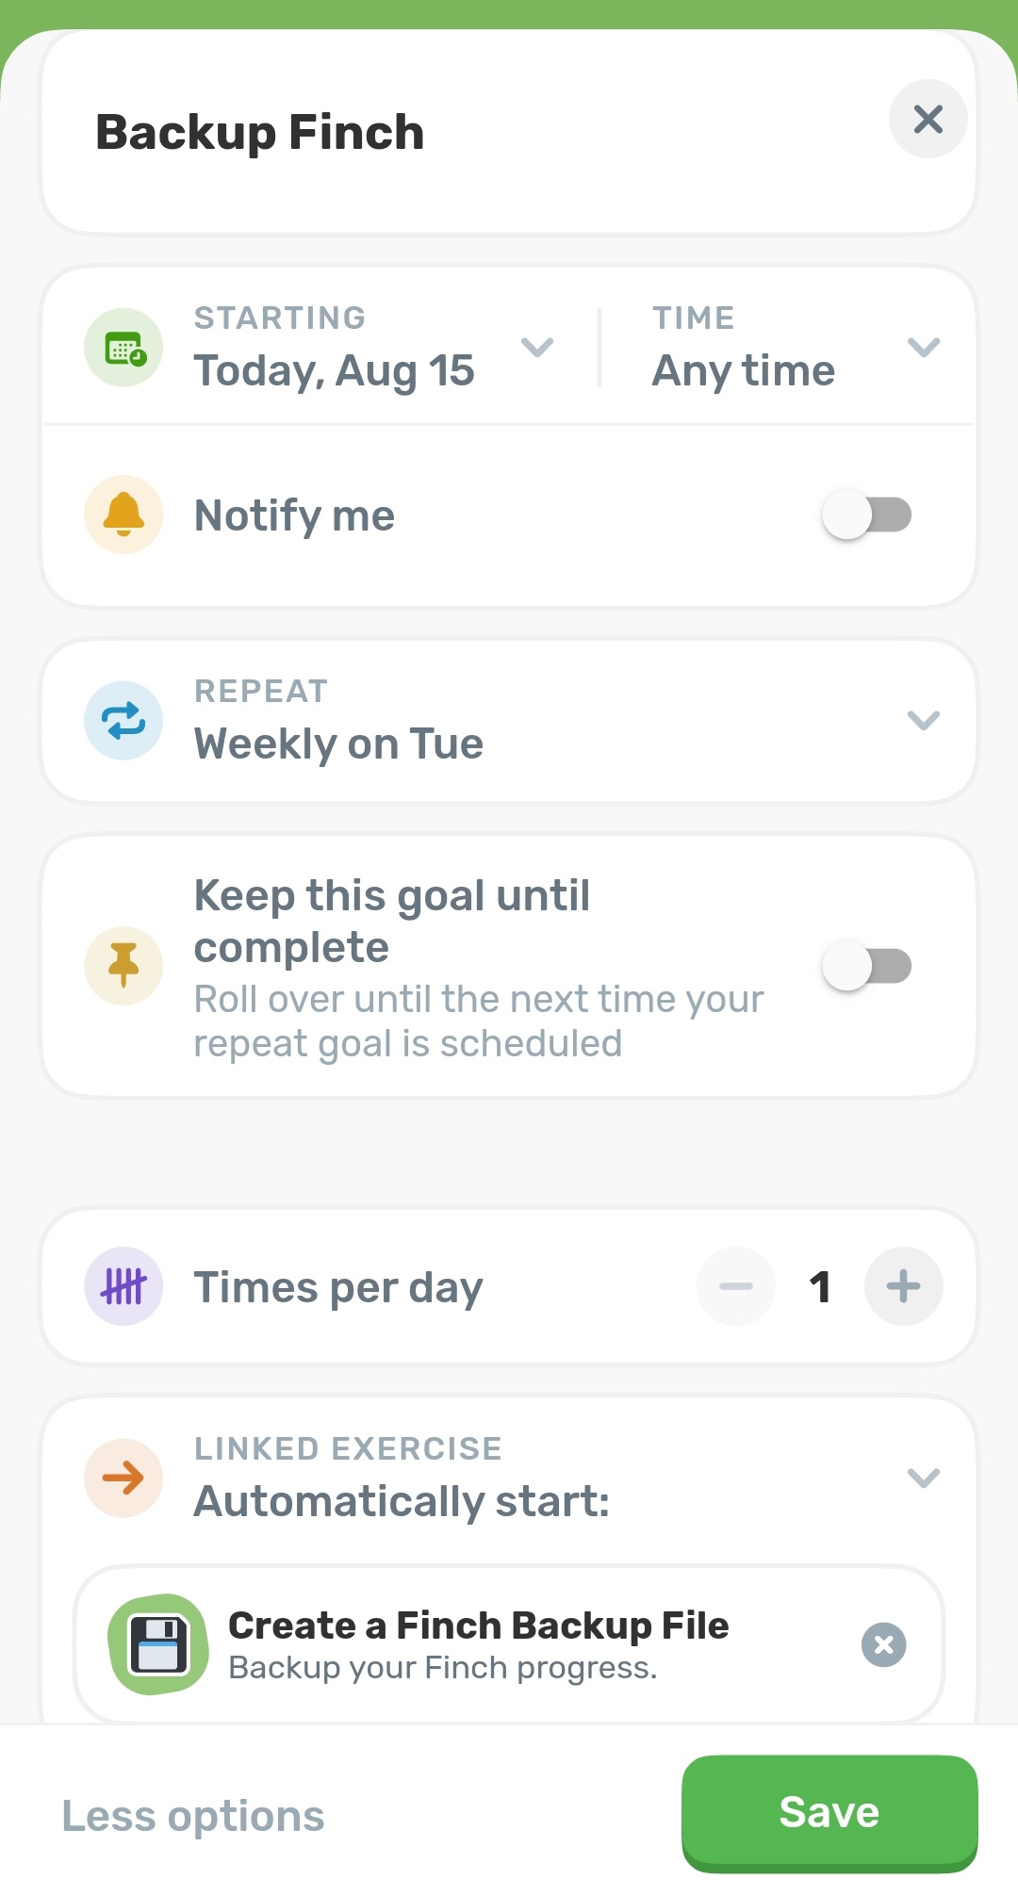
Task: Tap the purple tally marks icon
Action: click(123, 1286)
